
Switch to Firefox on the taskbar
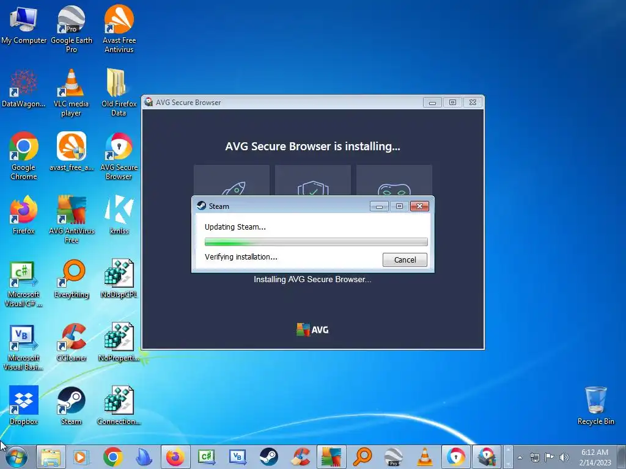175,457
